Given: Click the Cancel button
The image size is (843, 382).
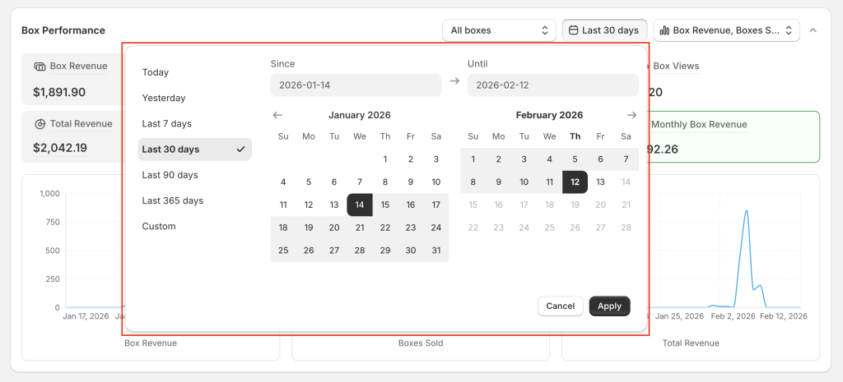Looking at the screenshot, I should point(560,306).
